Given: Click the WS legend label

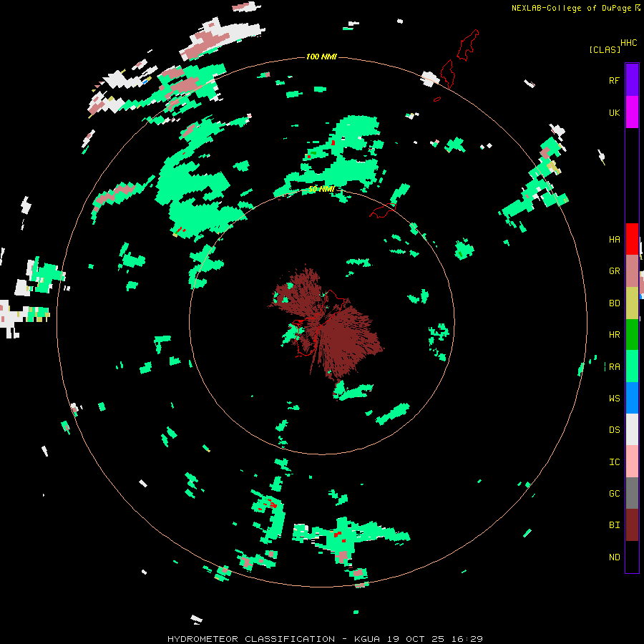Looking at the screenshot, I should 614,398.
